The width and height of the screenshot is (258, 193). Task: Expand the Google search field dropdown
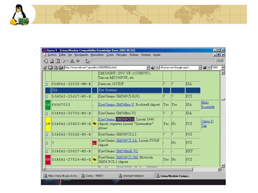point(200,68)
